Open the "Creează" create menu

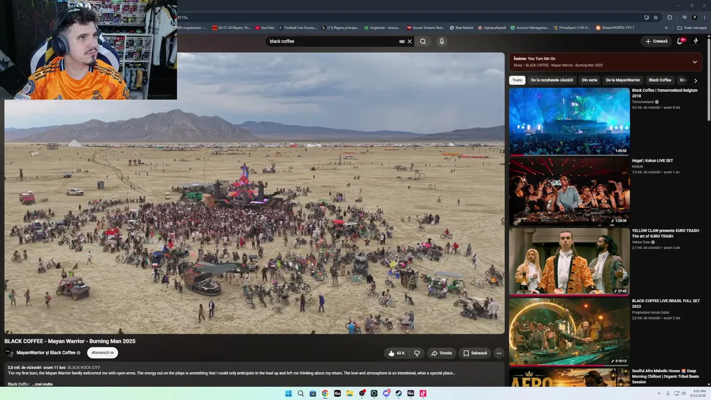click(x=657, y=41)
